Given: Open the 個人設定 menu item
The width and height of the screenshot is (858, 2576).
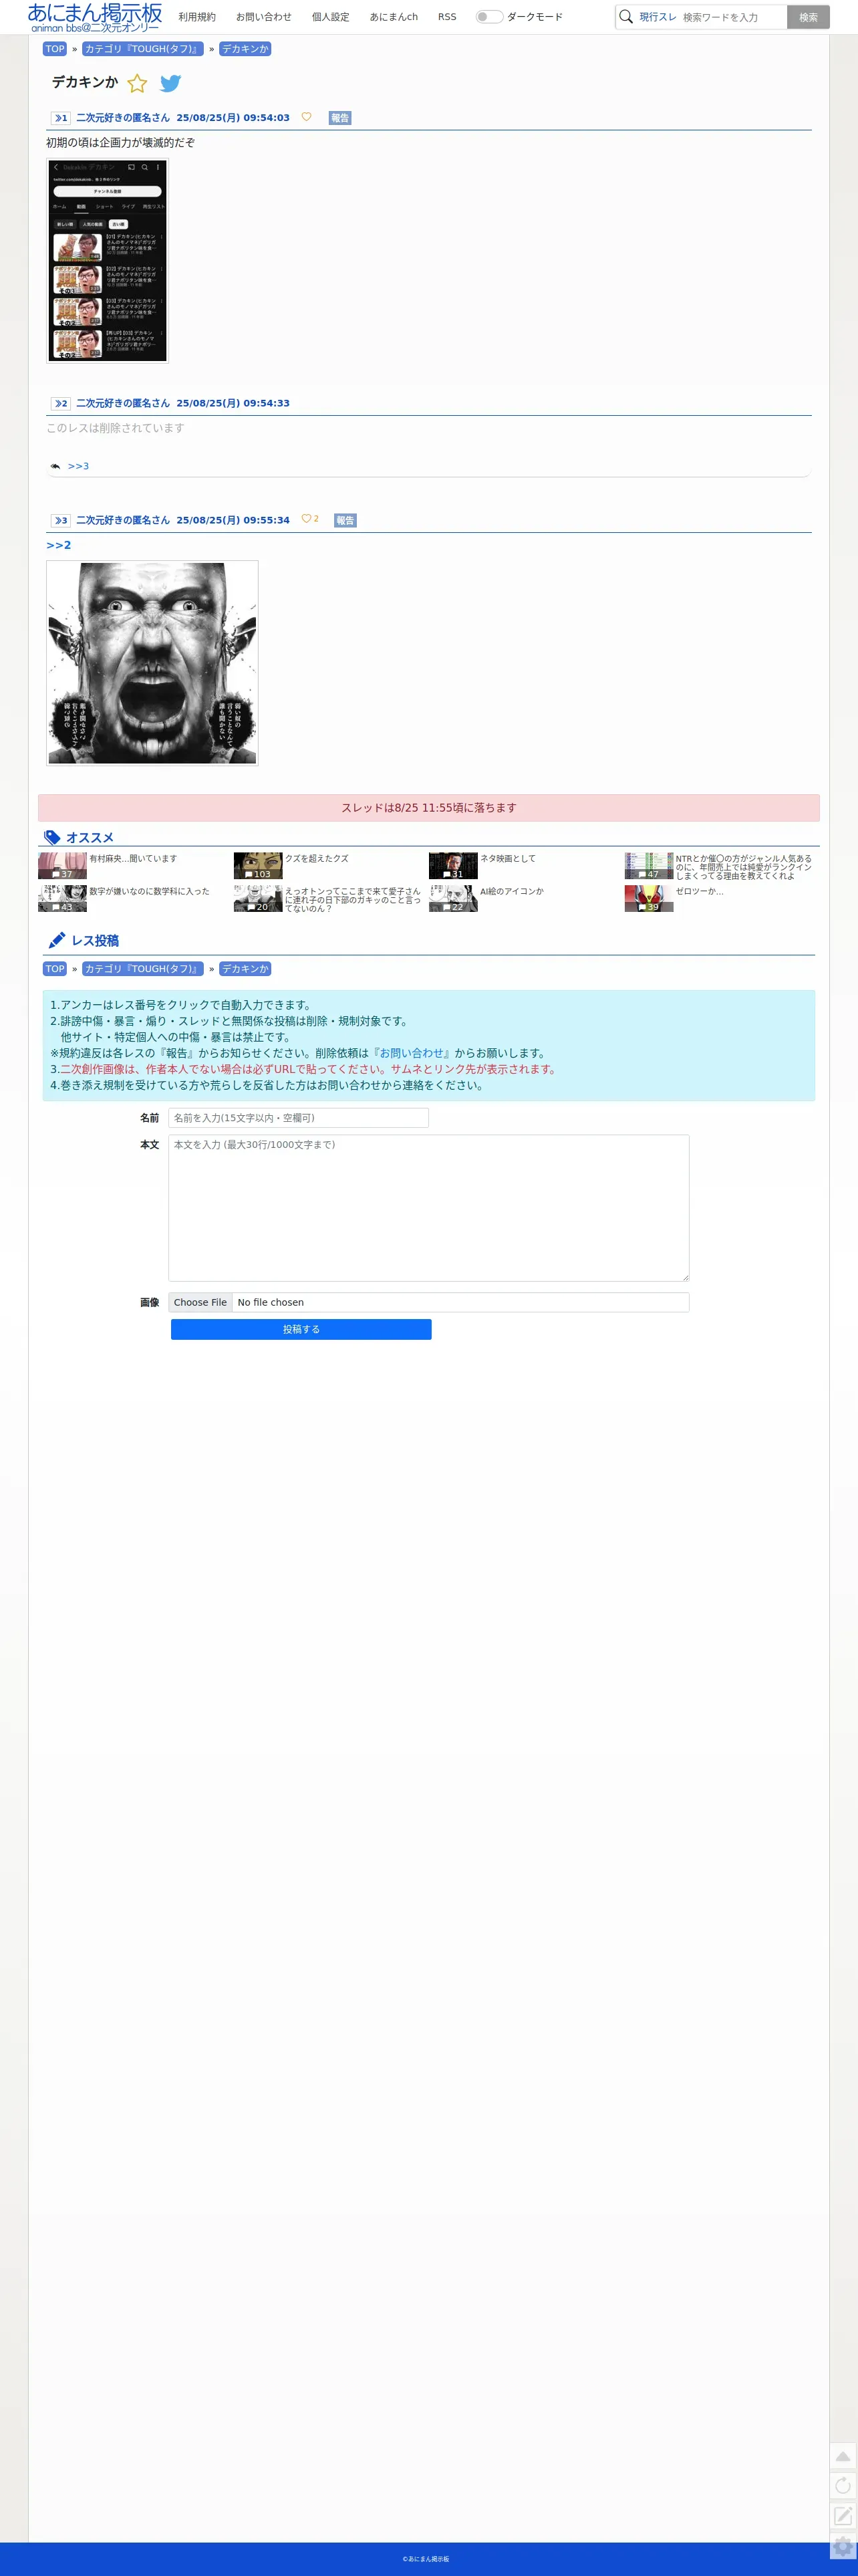Looking at the screenshot, I should click(331, 17).
